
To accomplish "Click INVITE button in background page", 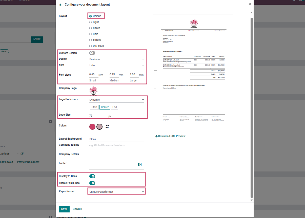I will tap(37, 39).
